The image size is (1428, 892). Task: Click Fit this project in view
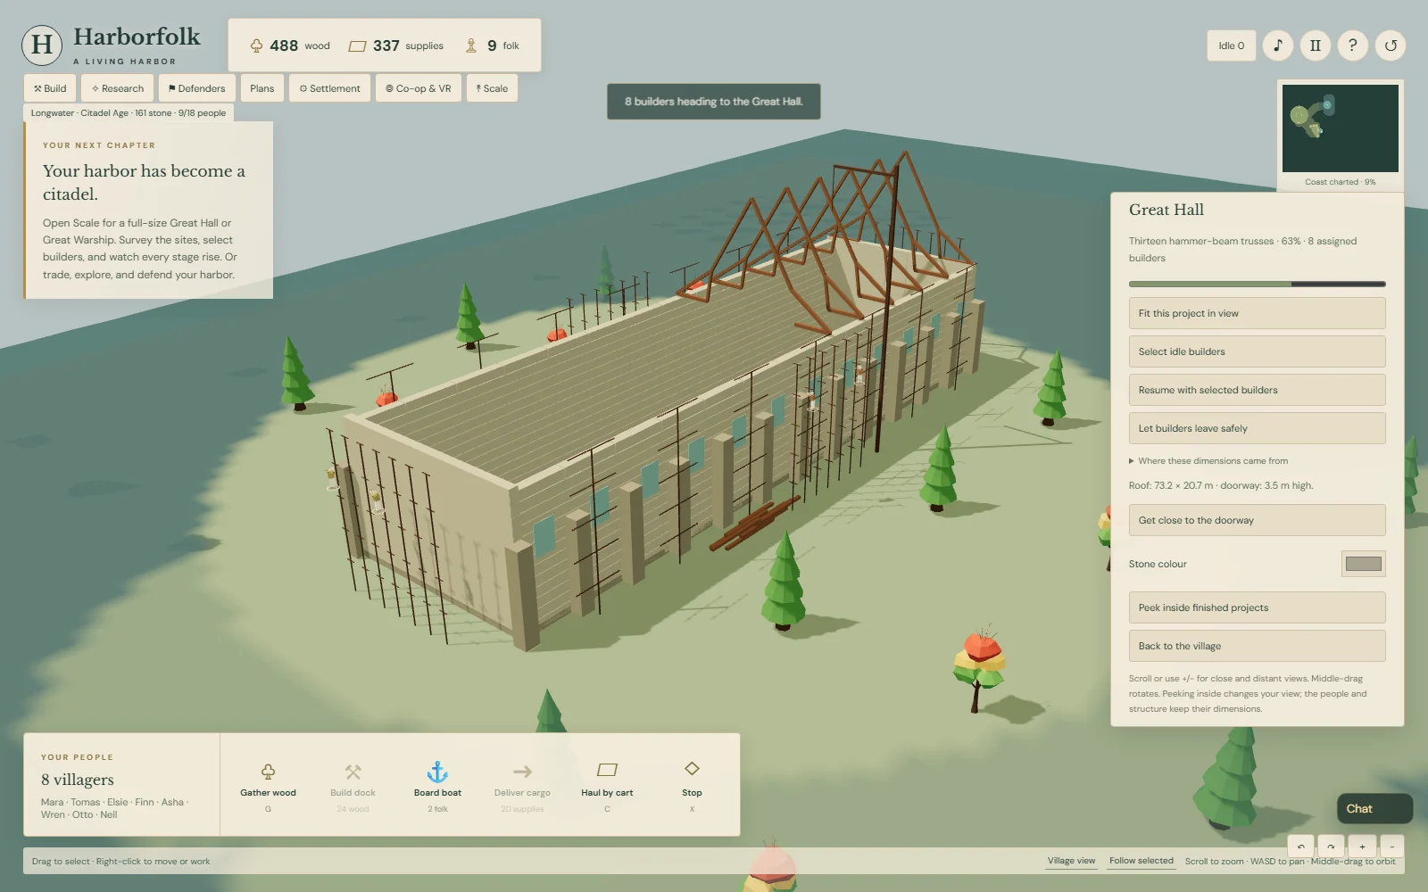pos(1257,313)
